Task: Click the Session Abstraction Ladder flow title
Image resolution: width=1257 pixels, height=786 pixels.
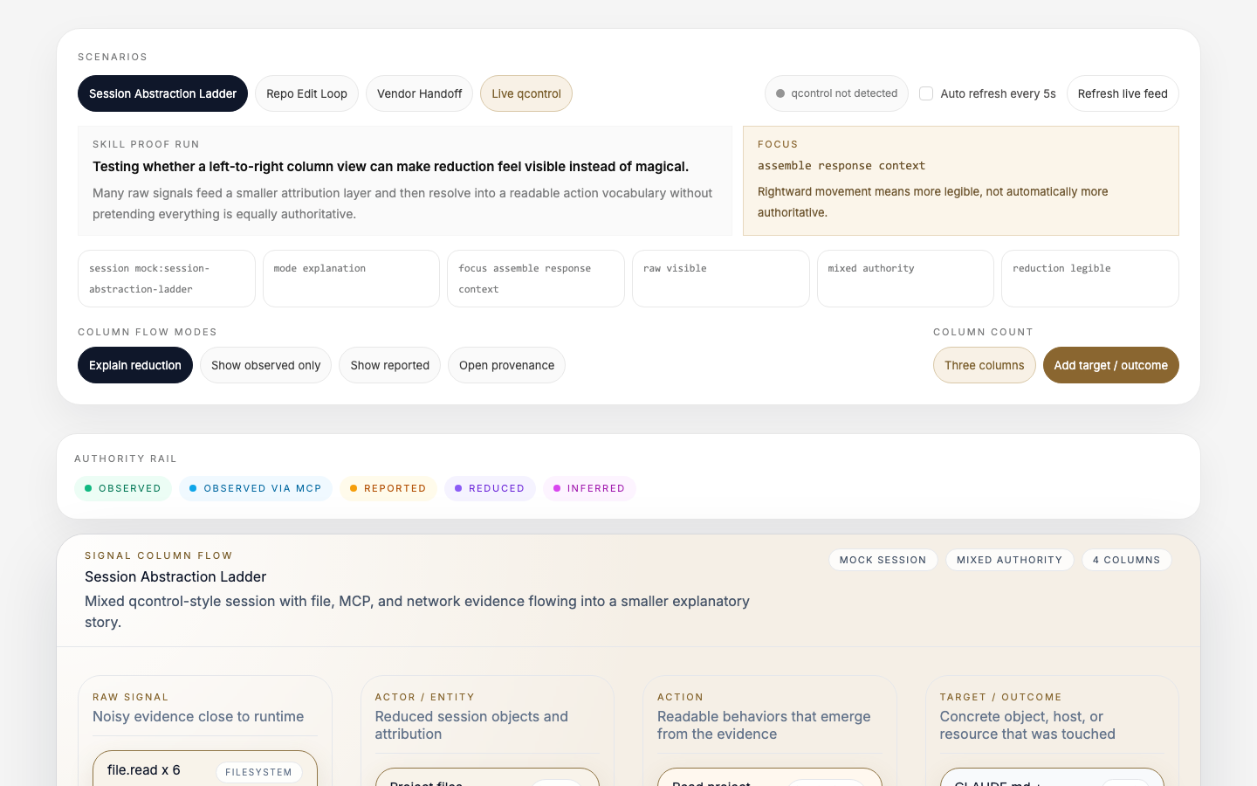Action: (x=175, y=576)
